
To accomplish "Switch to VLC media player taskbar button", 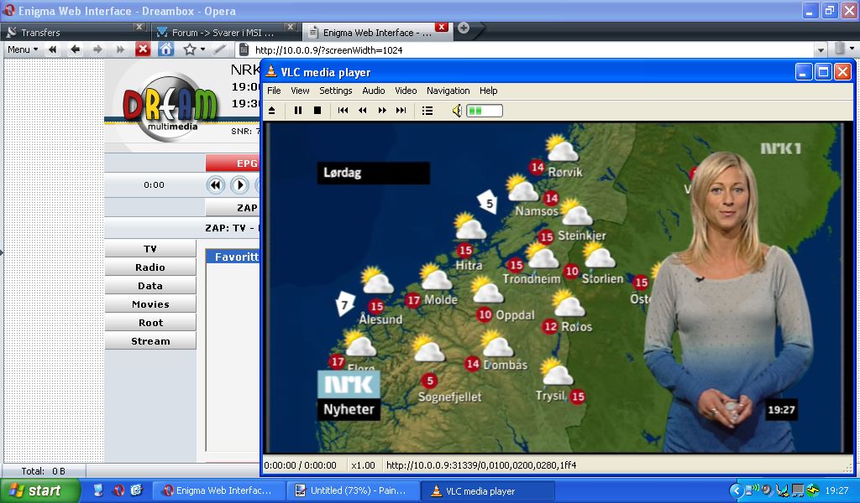I will (x=488, y=490).
